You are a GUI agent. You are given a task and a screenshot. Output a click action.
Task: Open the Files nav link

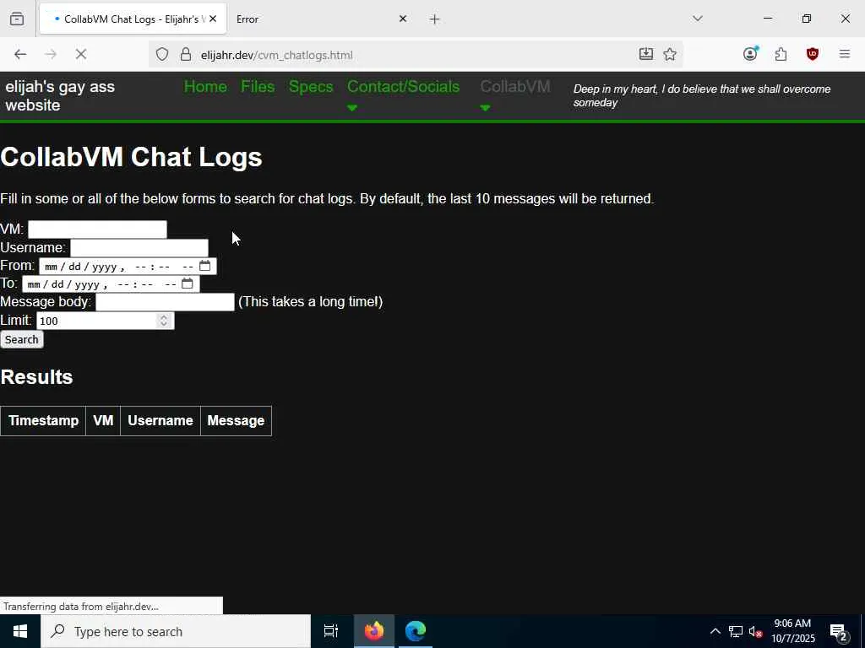coord(258,87)
